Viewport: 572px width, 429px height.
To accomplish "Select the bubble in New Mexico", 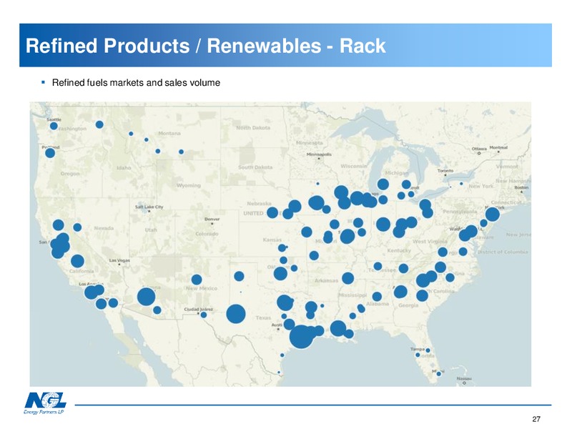I will pyautogui.click(x=197, y=280).
